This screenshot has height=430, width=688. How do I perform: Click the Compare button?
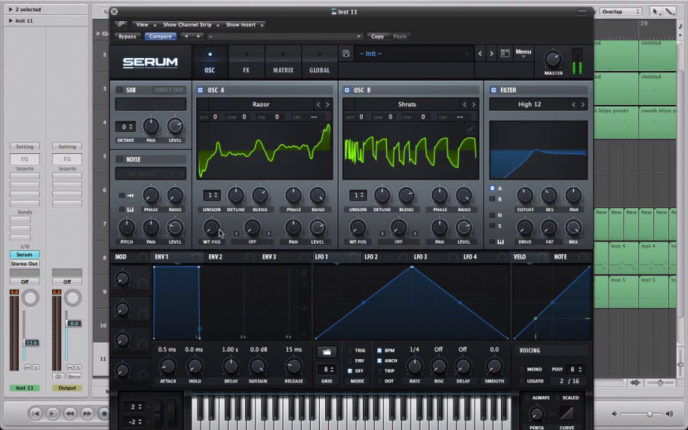160,36
